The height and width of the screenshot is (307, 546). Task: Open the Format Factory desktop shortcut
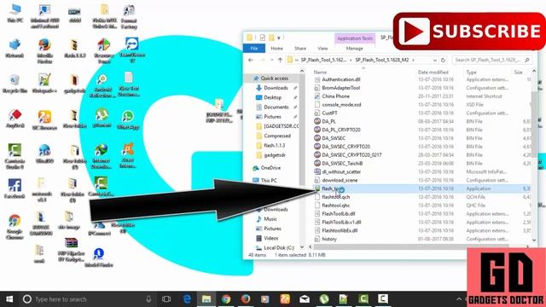tap(129, 16)
